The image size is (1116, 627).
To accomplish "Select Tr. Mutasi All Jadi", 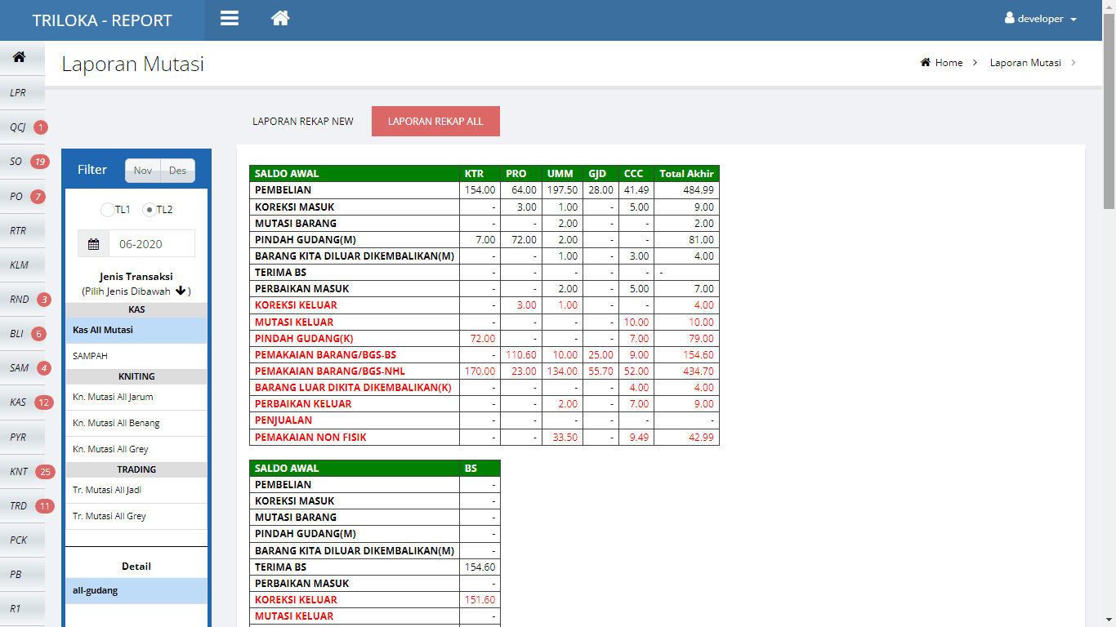I will click(x=136, y=490).
